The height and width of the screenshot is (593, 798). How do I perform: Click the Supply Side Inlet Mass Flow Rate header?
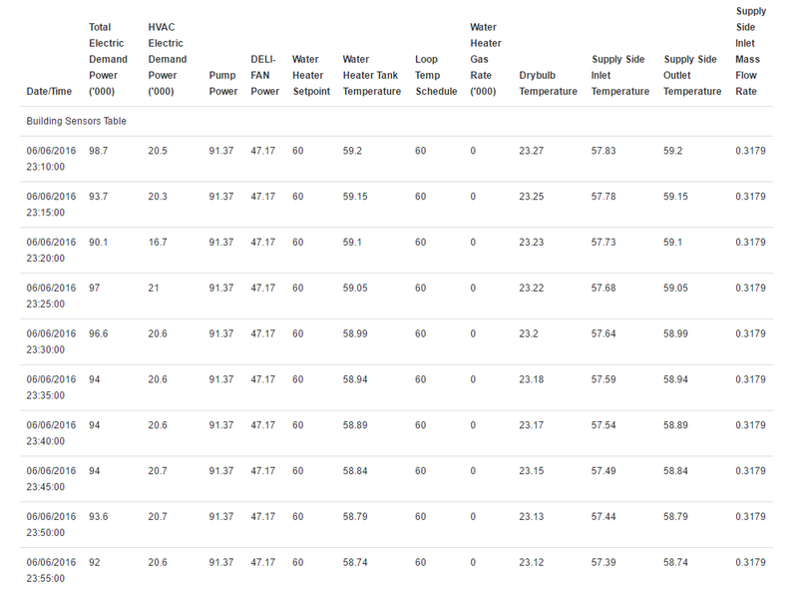coord(751,51)
